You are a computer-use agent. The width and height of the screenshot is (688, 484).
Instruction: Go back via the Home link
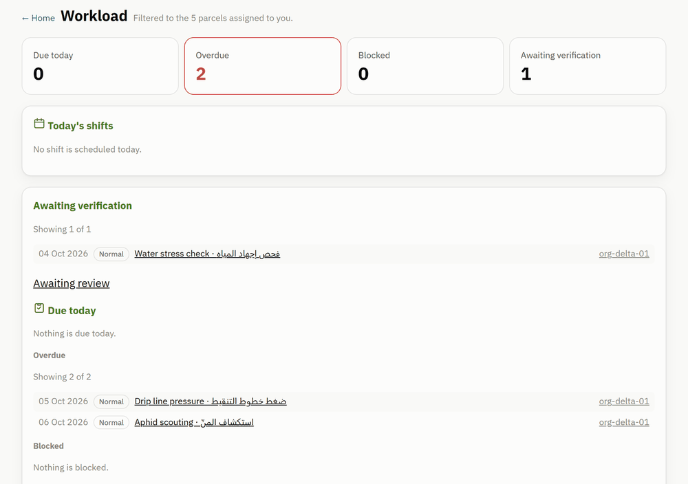(x=38, y=18)
